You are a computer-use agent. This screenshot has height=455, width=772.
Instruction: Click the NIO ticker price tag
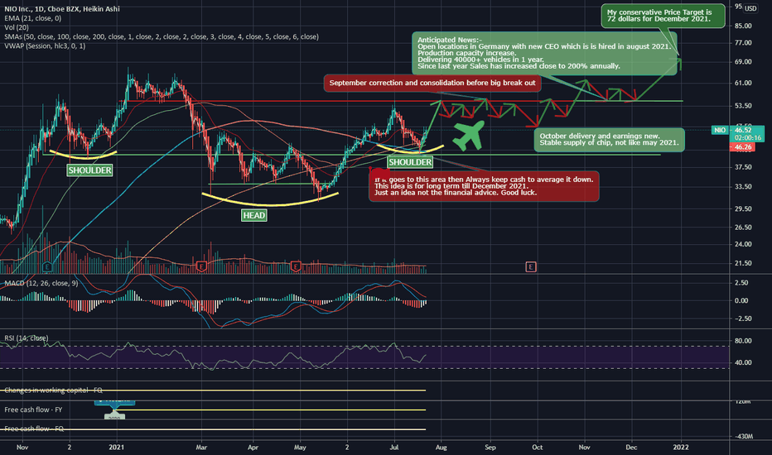click(x=720, y=130)
